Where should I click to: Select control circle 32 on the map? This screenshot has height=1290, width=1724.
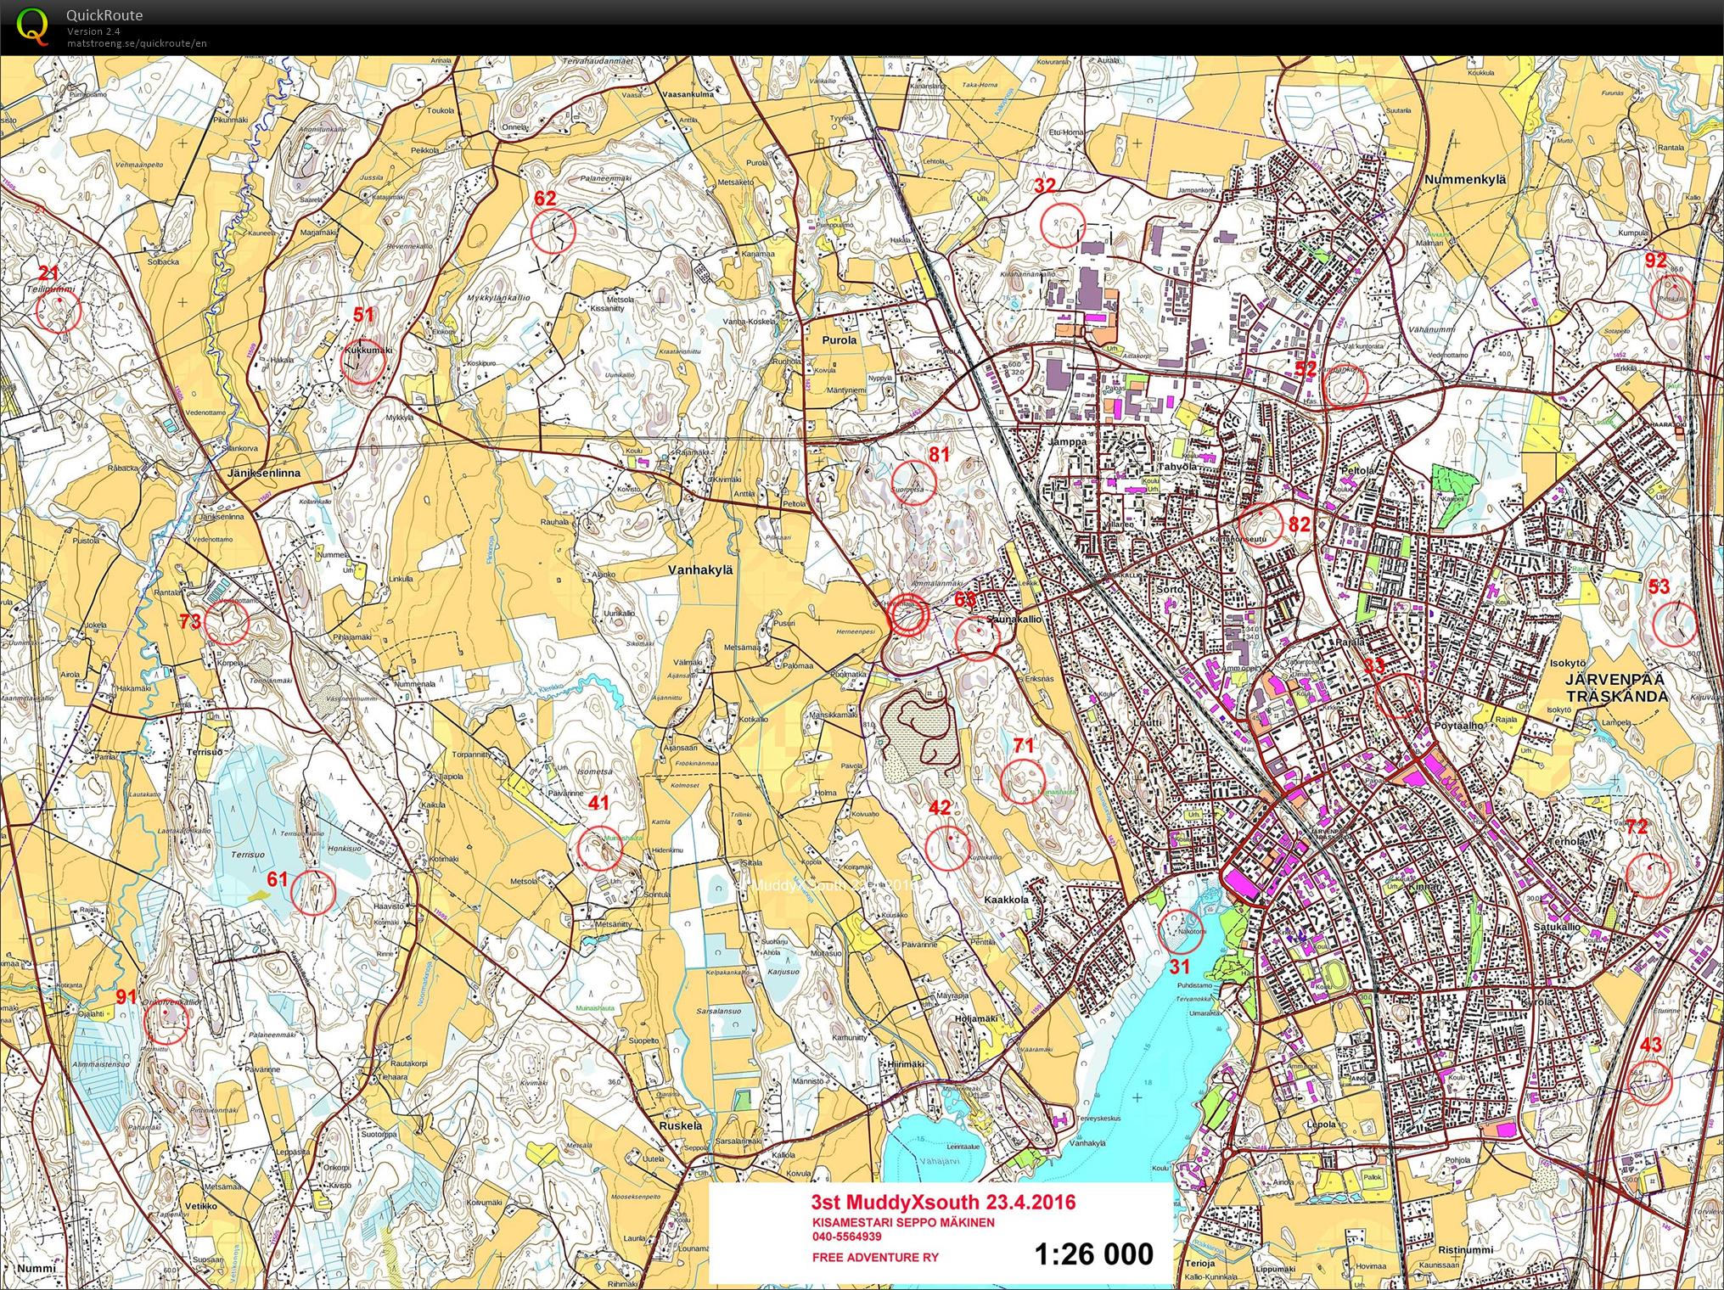(x=1062, y=224)
